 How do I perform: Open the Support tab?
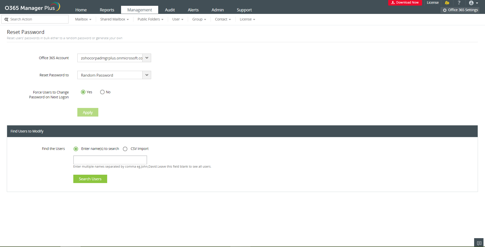click(x=244, y=10)
